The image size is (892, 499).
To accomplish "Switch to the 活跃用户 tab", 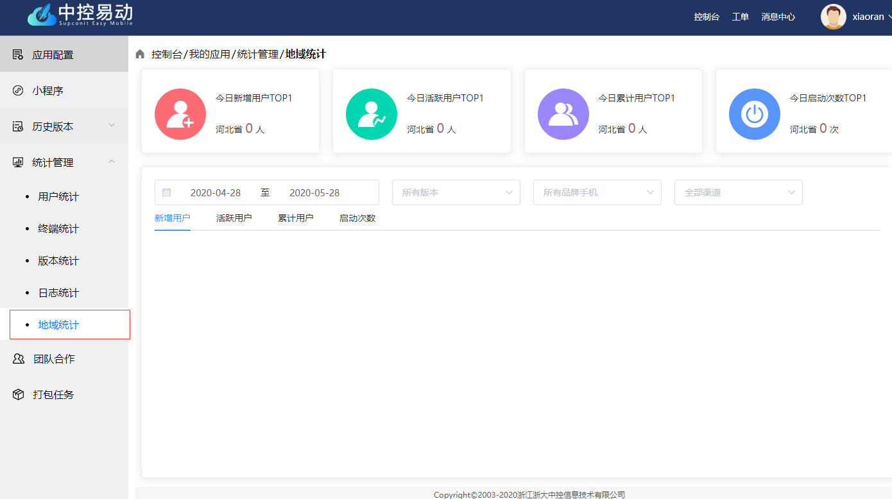I will click(234, 218).
